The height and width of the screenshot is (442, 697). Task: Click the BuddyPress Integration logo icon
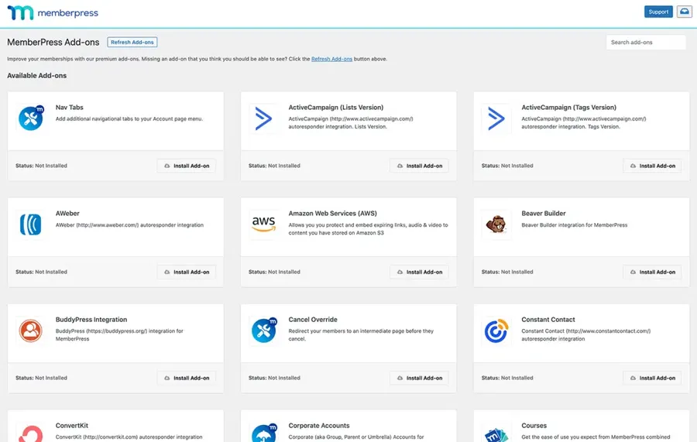31,331
